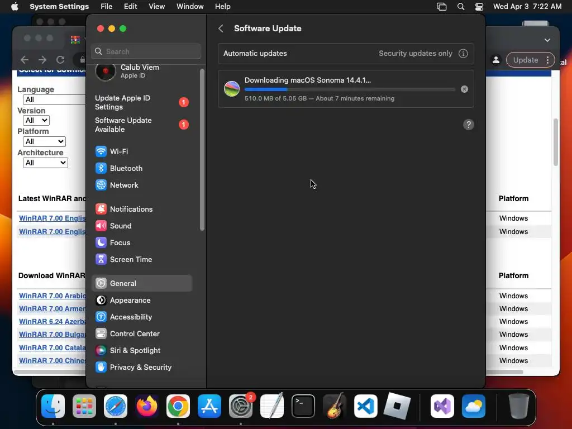Click the macOS Sonoma update icon
The image size is (572, 429).
point(232,89)
